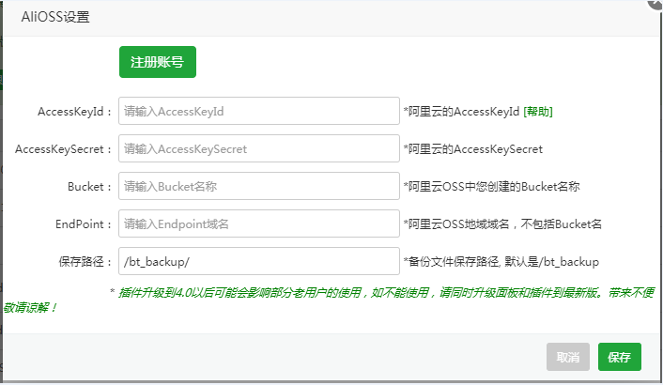Click the 阿里云的AccessKeySecret hint text
Image resolution: width=663 pixels, height=385 pixels.
pos(472,149)
